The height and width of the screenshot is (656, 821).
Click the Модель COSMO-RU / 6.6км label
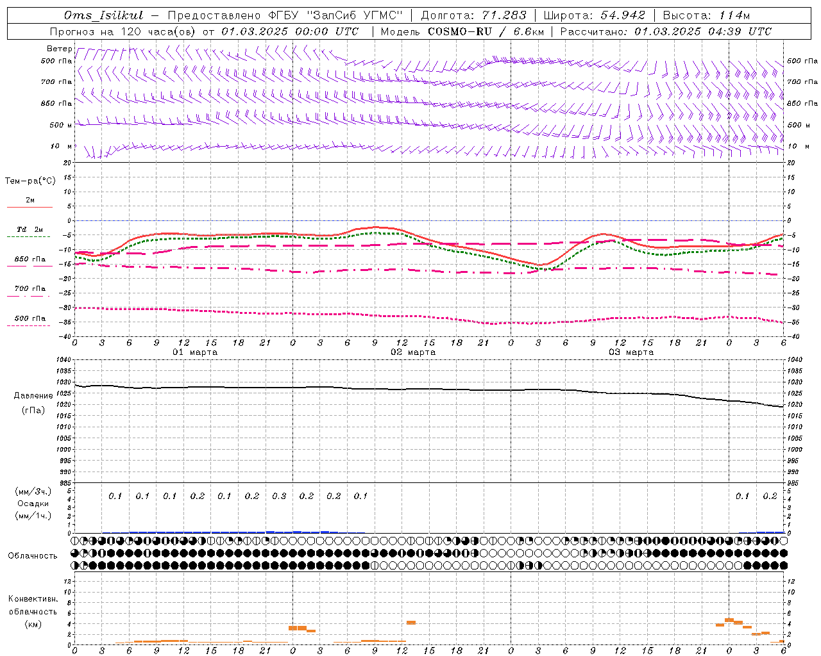pyautogui.click(x=462, y=31)
